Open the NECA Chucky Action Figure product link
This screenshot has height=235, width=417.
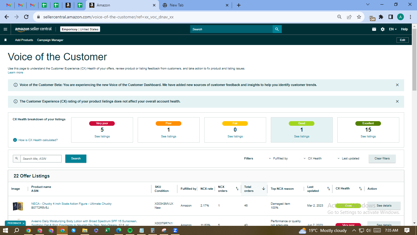[x=71, y=204]
